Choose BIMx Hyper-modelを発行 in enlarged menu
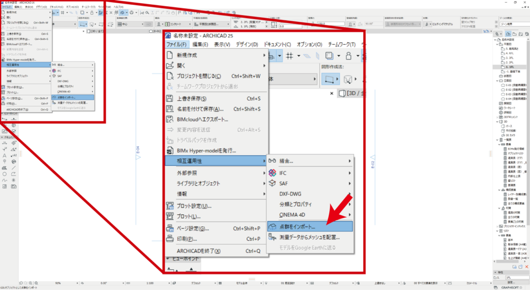Image resolution: width=530 pixels, height=290 pixels. coord(216,150)
